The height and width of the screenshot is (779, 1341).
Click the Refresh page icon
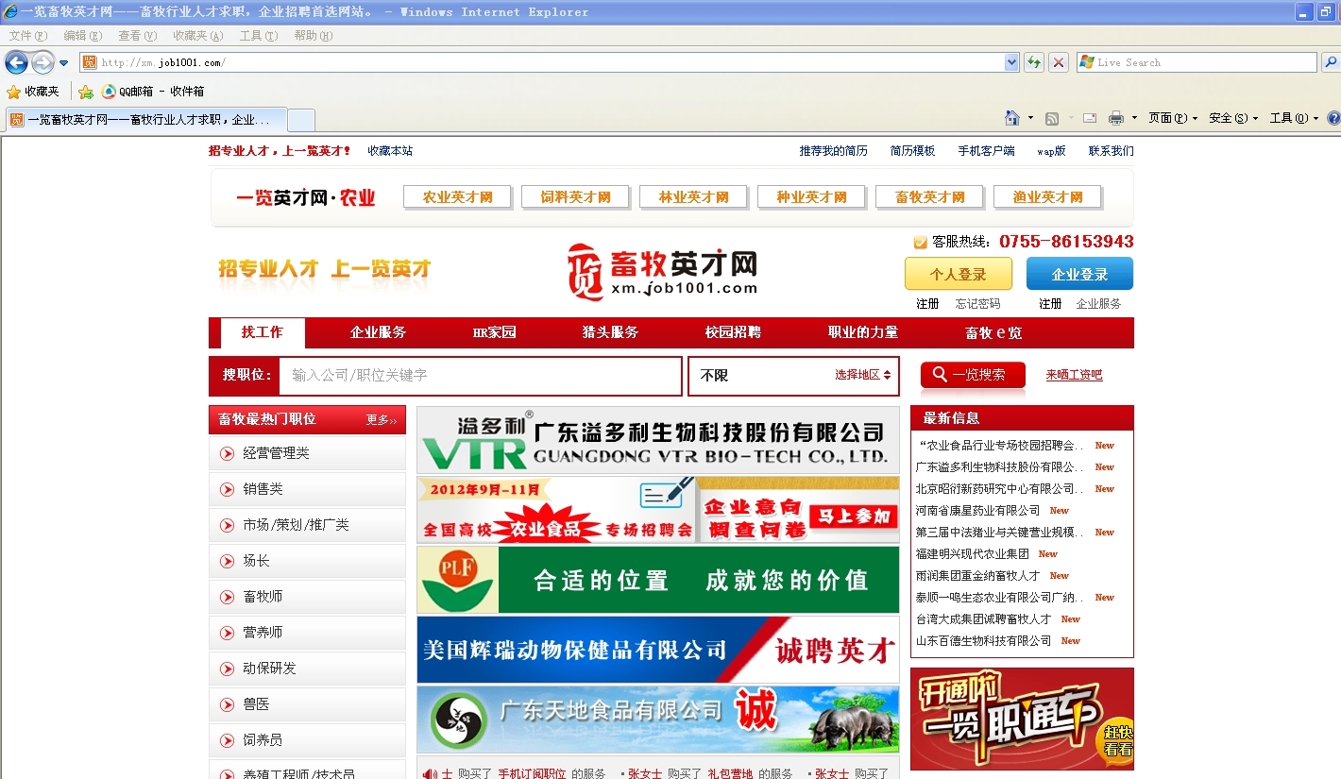click(1034, 62)
